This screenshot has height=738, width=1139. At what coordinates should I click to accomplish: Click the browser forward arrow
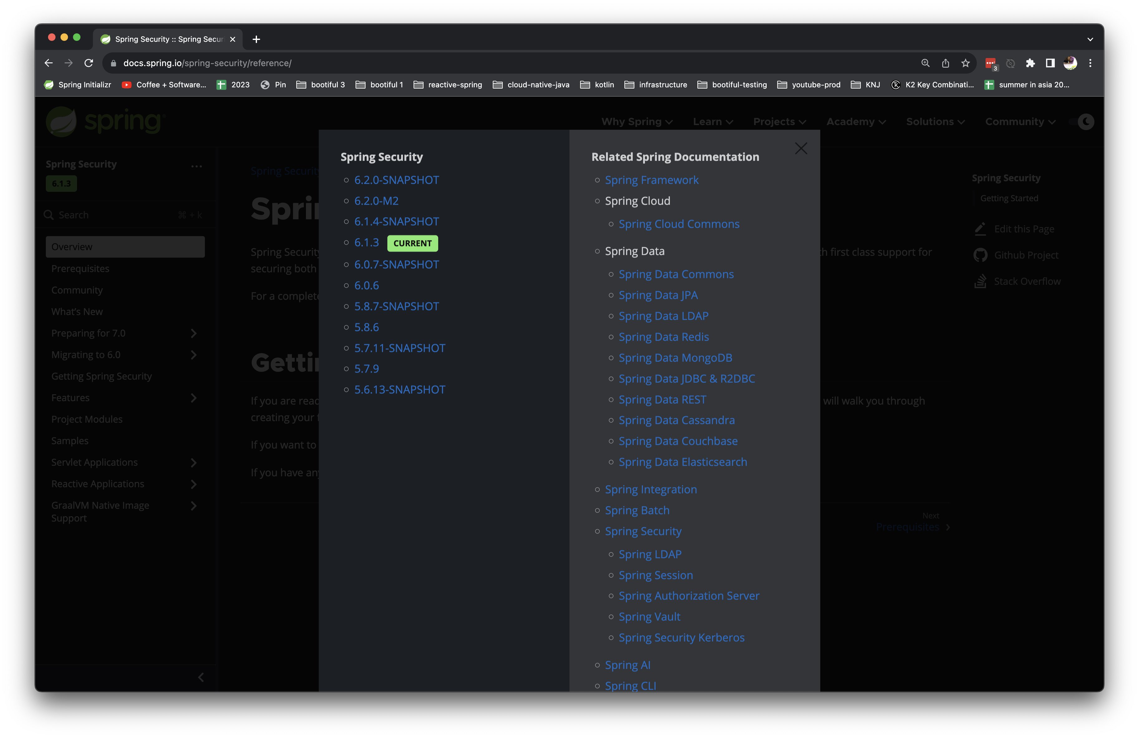[x=68, y=63]
